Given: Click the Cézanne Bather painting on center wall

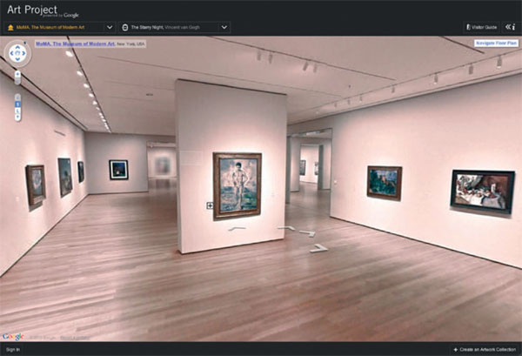Looking at the screenshot, I should coord(237,184).
